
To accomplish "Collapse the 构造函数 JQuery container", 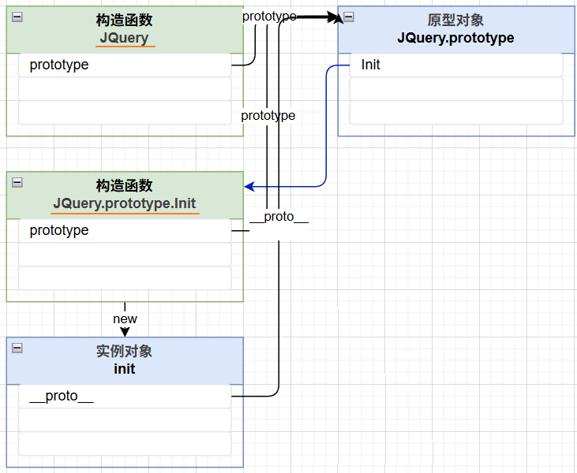I will pos(17,17).
